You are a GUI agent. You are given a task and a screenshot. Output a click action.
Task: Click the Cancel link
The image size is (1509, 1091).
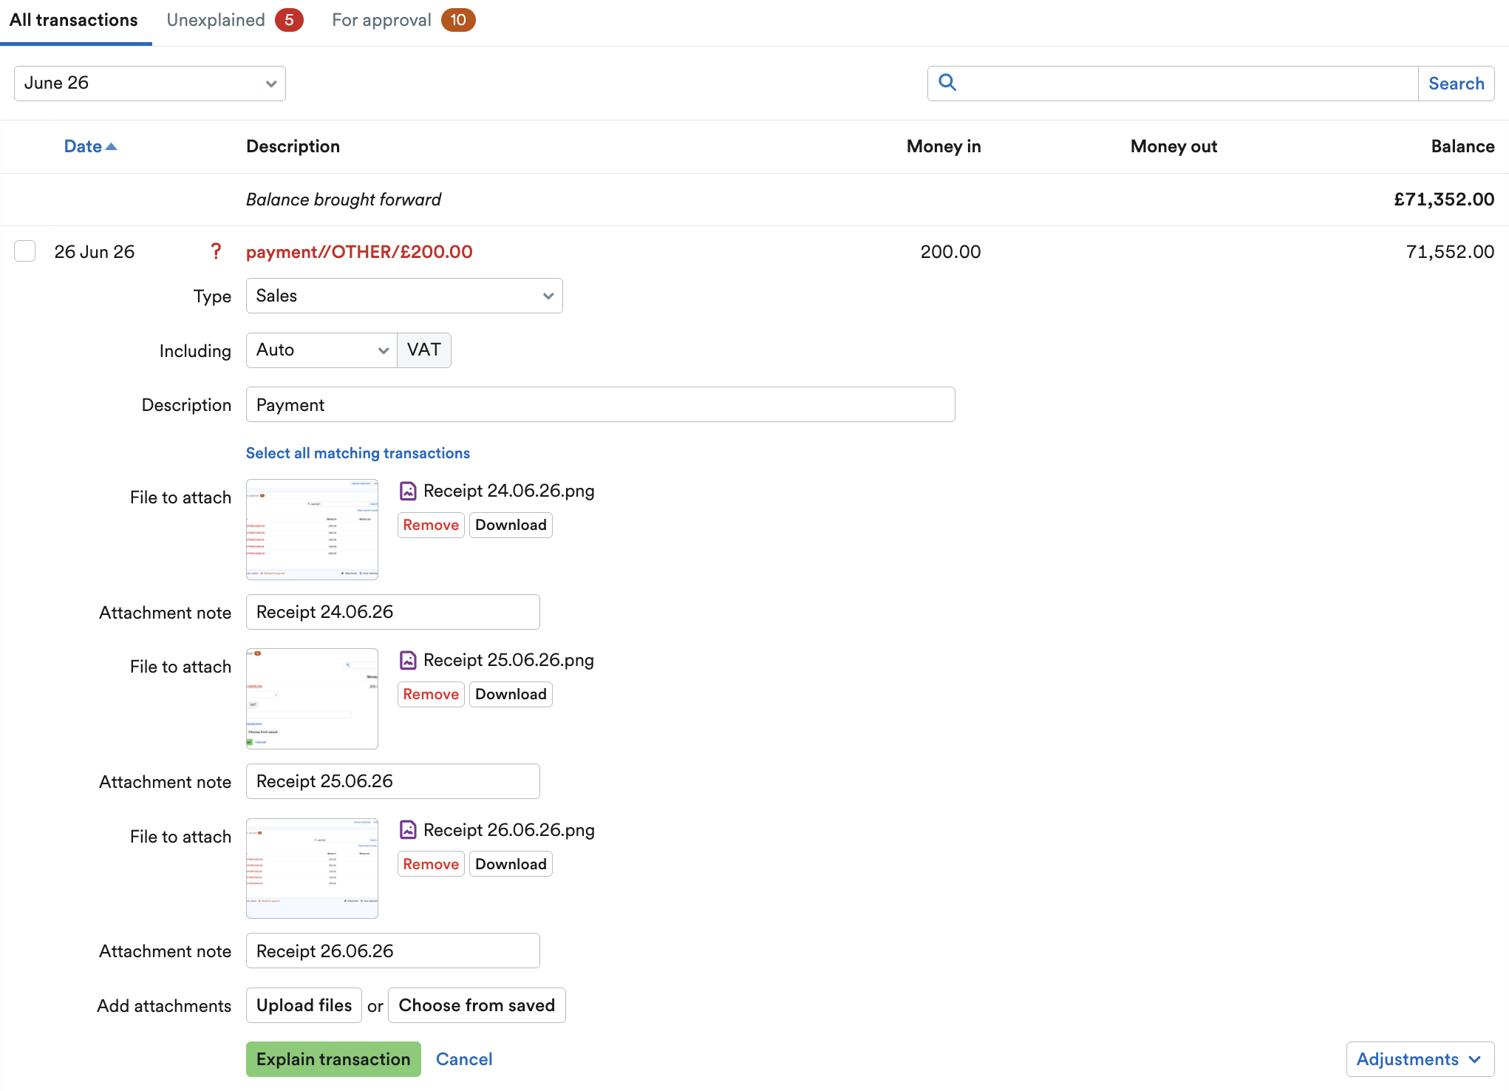click(x=464, y=1059)
